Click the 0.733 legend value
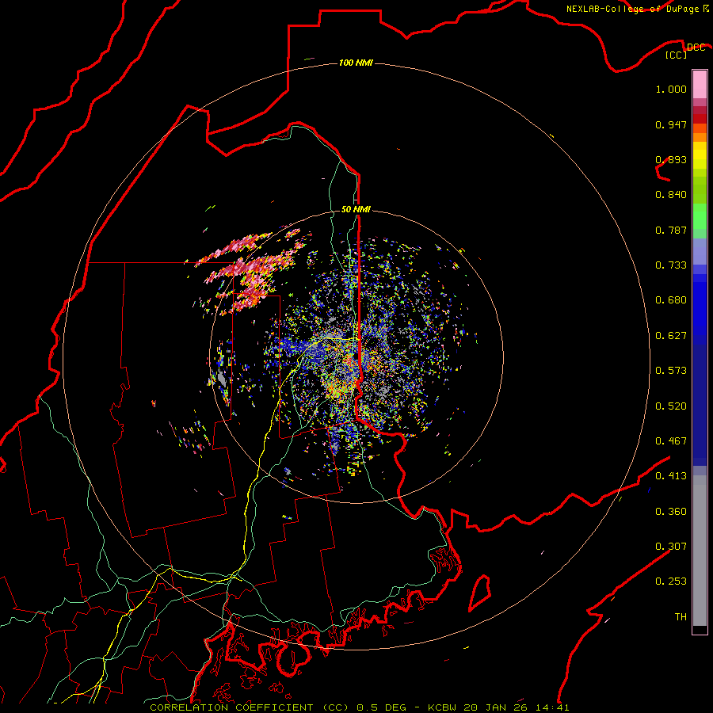The width and height of the screenshot is (713, 713). tap(671, 265)
